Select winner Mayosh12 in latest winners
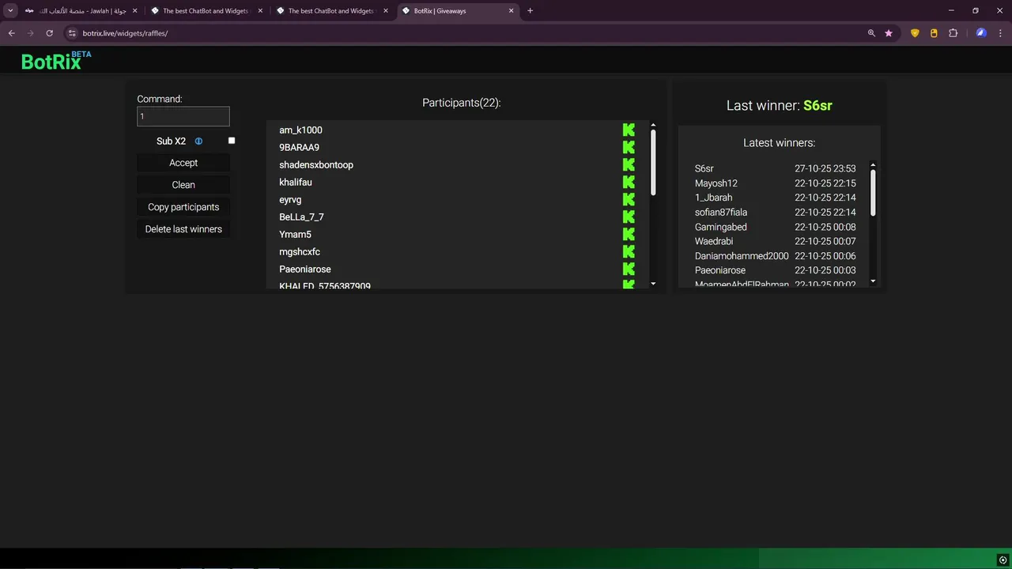The image size is (1012, 569). click(716, 183)
